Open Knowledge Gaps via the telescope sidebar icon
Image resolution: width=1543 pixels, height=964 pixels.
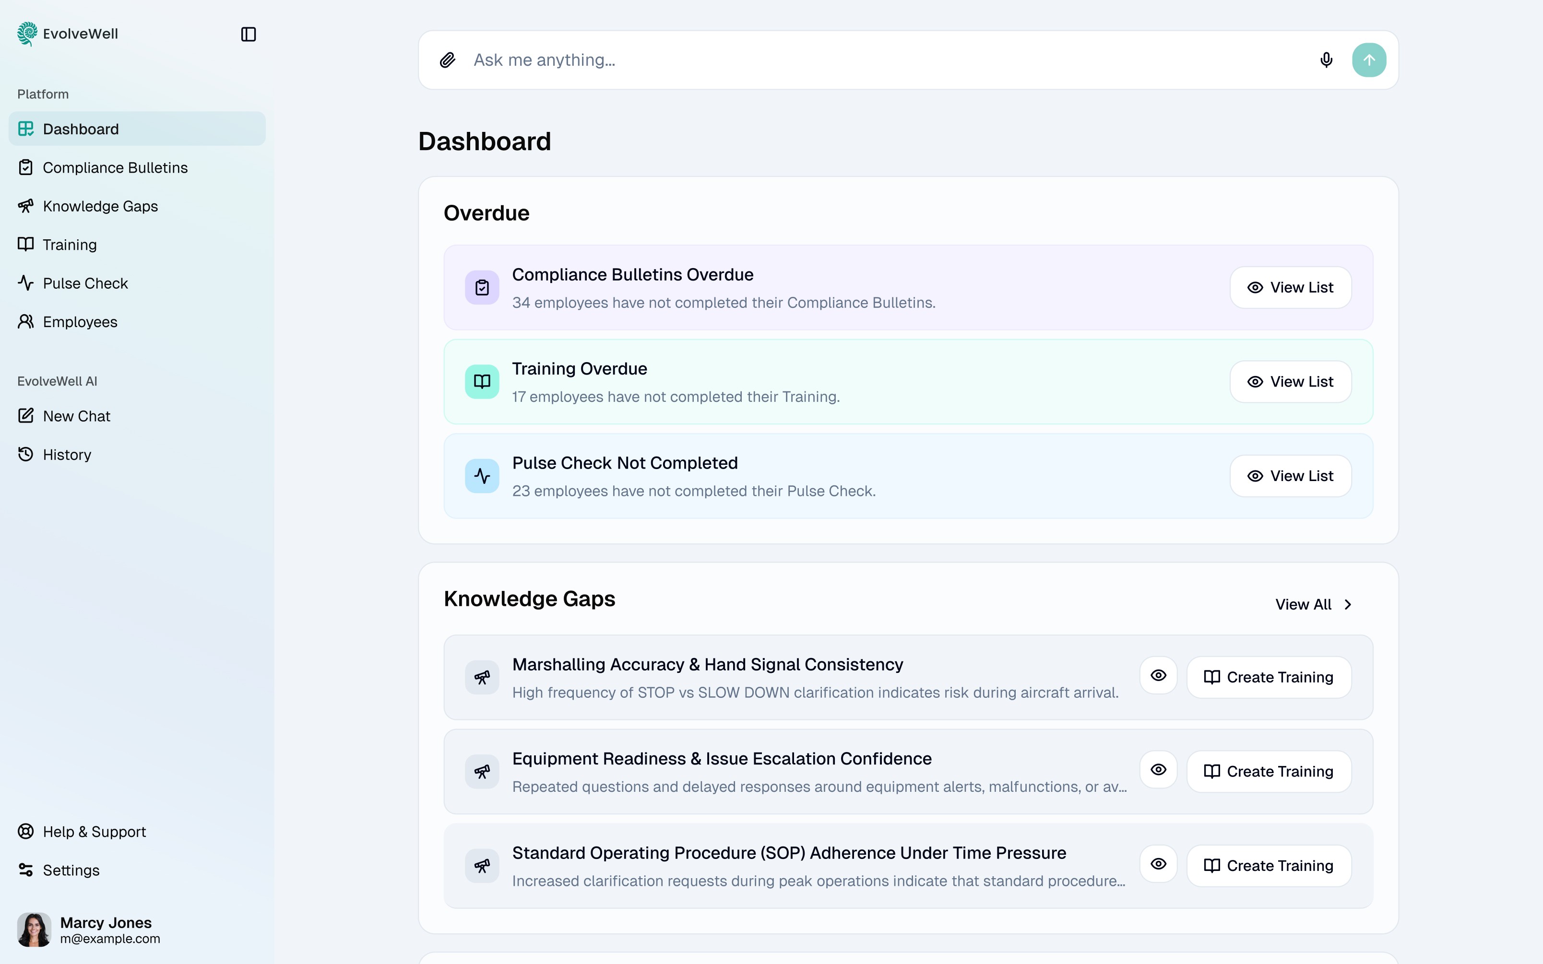pyautogui.click(x=25, y=206)
